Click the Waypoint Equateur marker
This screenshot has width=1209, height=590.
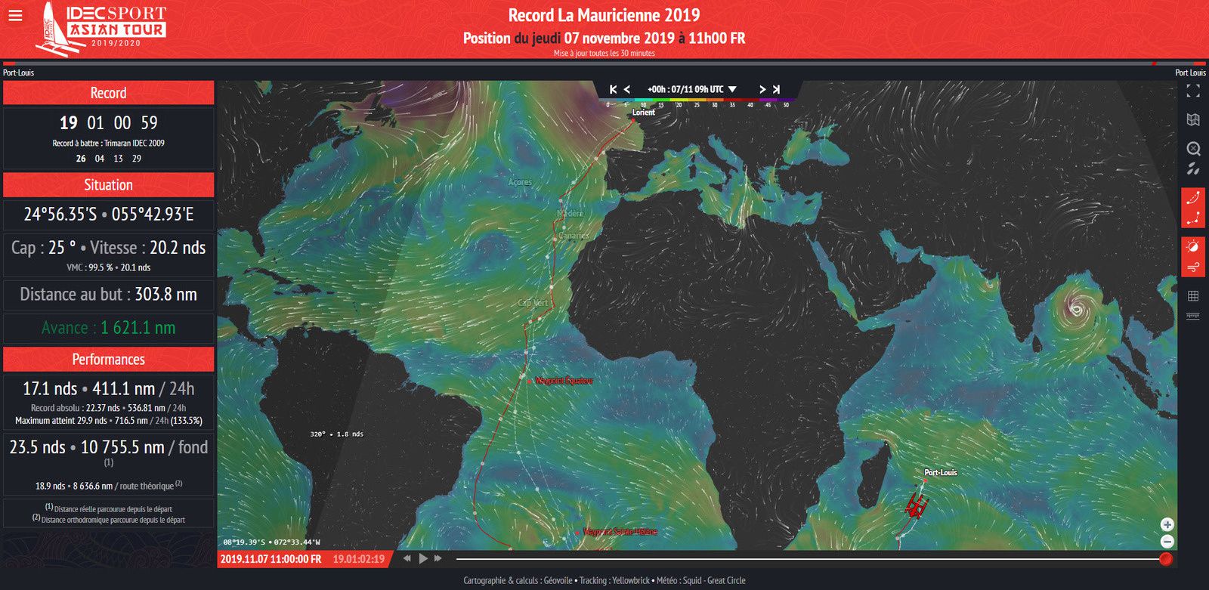[x=529, y=381]
